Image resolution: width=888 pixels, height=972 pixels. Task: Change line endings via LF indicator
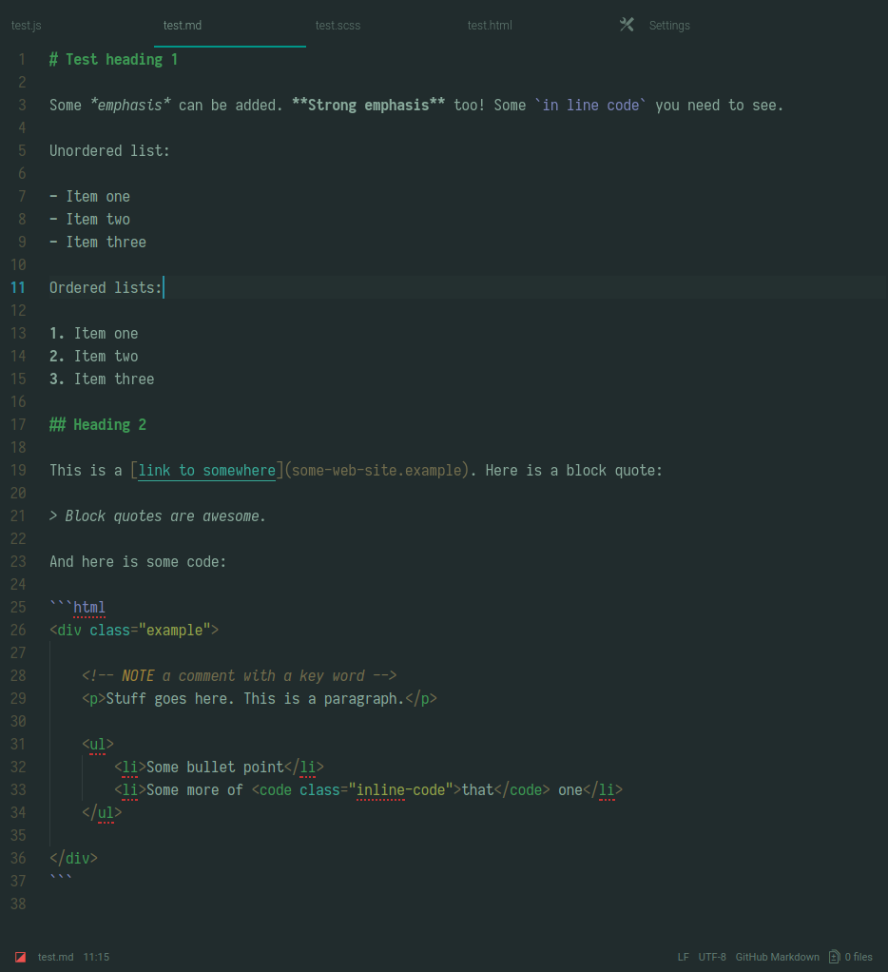tap(683, 957)
